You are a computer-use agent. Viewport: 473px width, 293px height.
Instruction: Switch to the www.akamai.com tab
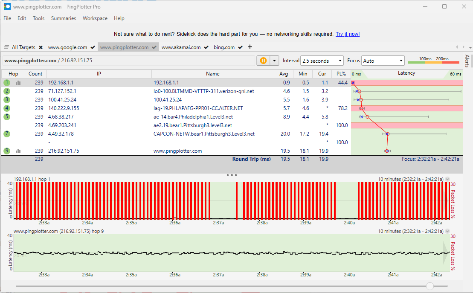181,47
